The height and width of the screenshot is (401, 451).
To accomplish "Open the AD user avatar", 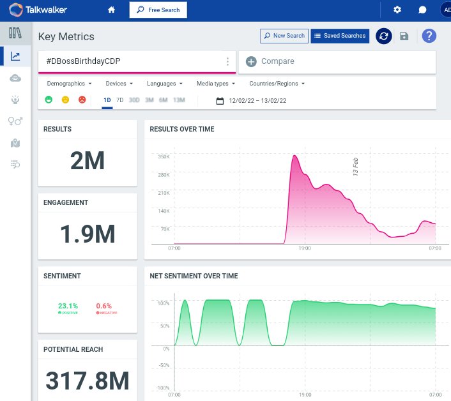I will tap(446, 10).
